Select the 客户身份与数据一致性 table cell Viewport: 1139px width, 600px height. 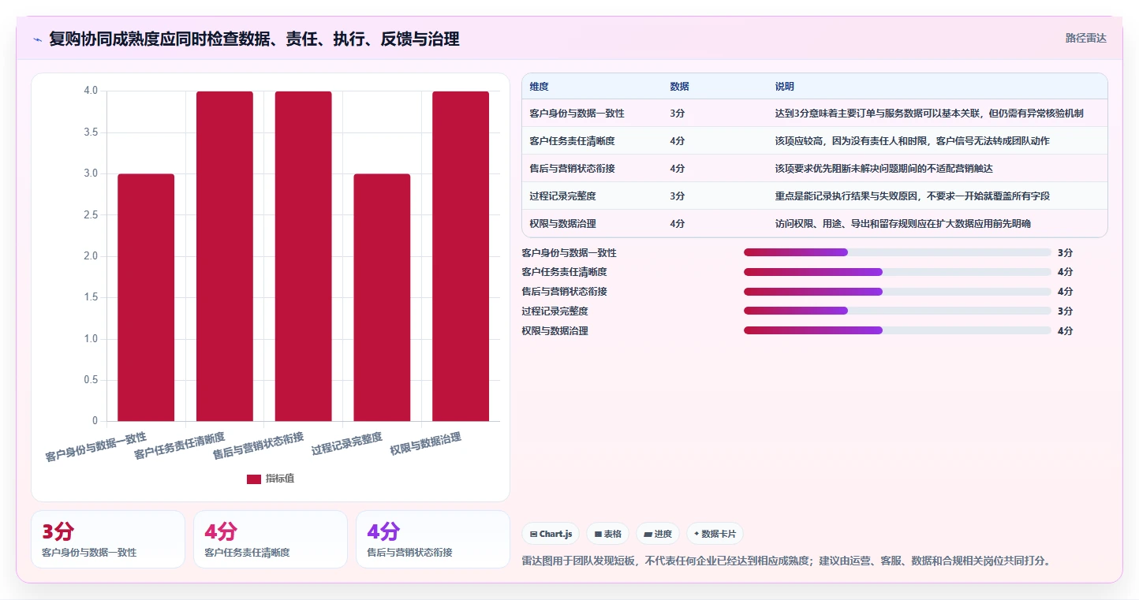click(x=577, y=114)
